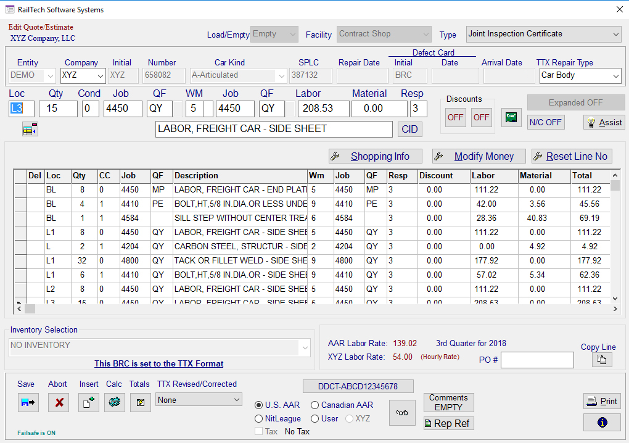
Task: Click the Rep Ref button
Action: coord(448,423)
